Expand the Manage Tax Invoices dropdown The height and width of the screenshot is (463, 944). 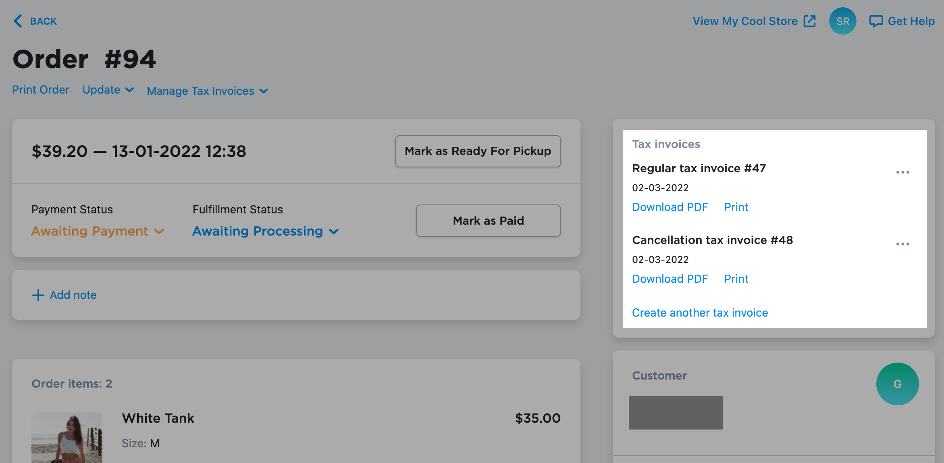pos(207,90)
